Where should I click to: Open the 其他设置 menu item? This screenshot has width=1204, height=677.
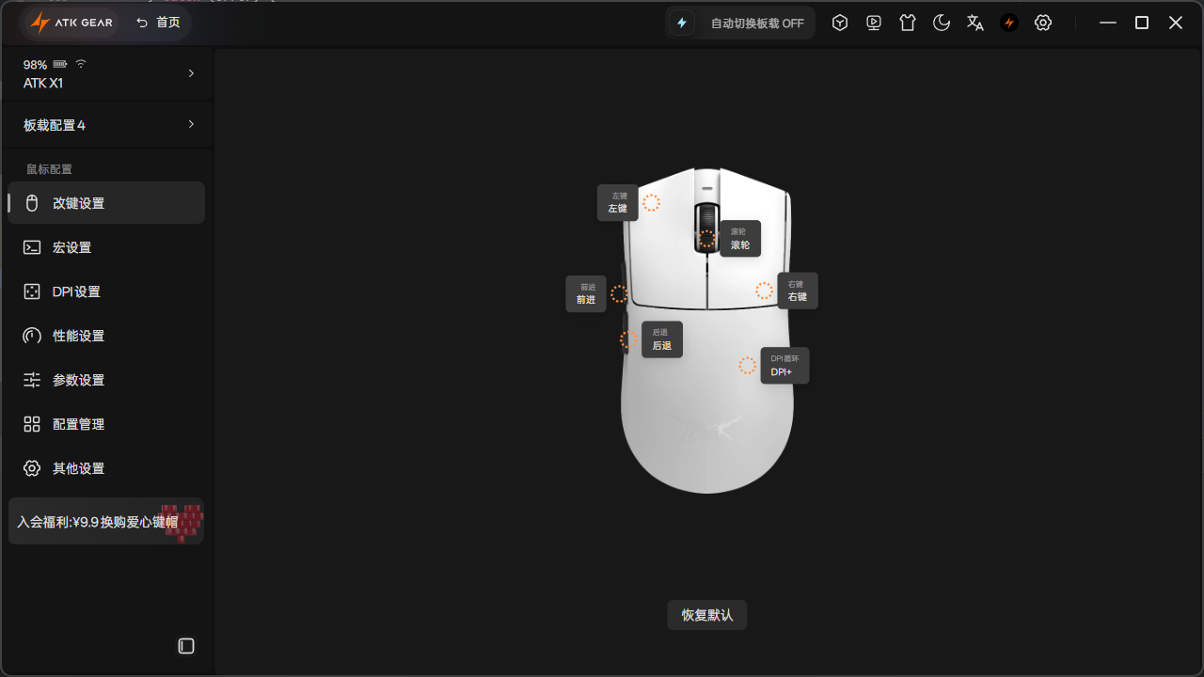106,468
